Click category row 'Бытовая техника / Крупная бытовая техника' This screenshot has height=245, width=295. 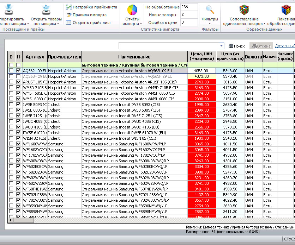(134, 65)
